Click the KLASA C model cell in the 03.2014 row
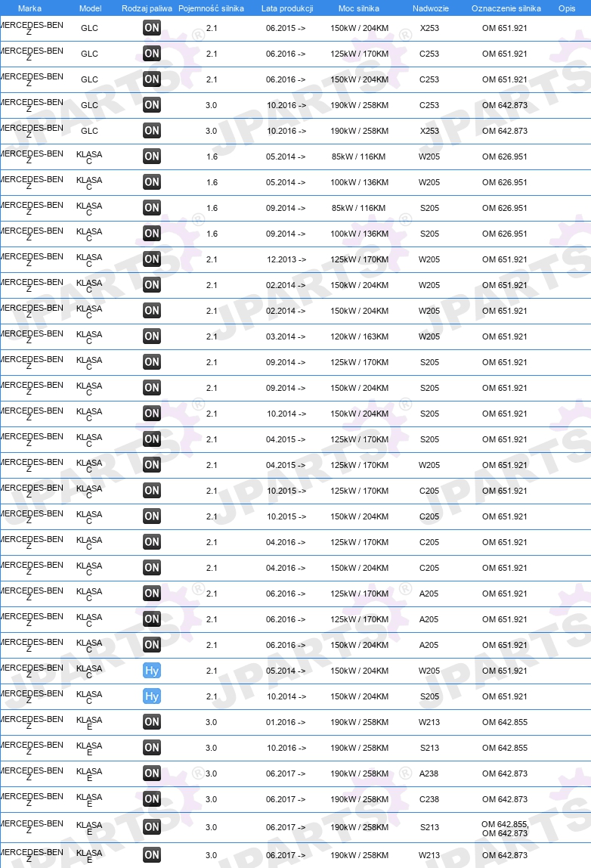The image size is (591, 868). click(89, 337)
